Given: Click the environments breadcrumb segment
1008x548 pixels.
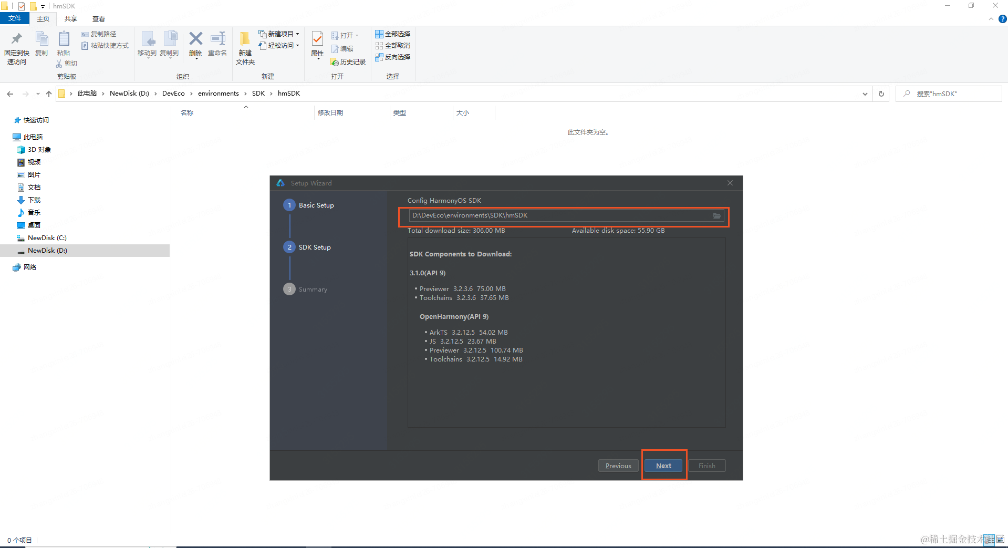Looking at the screenshot, I should coord(219,94).
